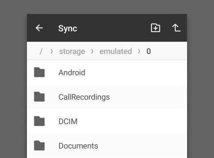This screenshot has width=214, height=158.
Task: Open the CallRecordings folder
Action: (x=107, y=97)
